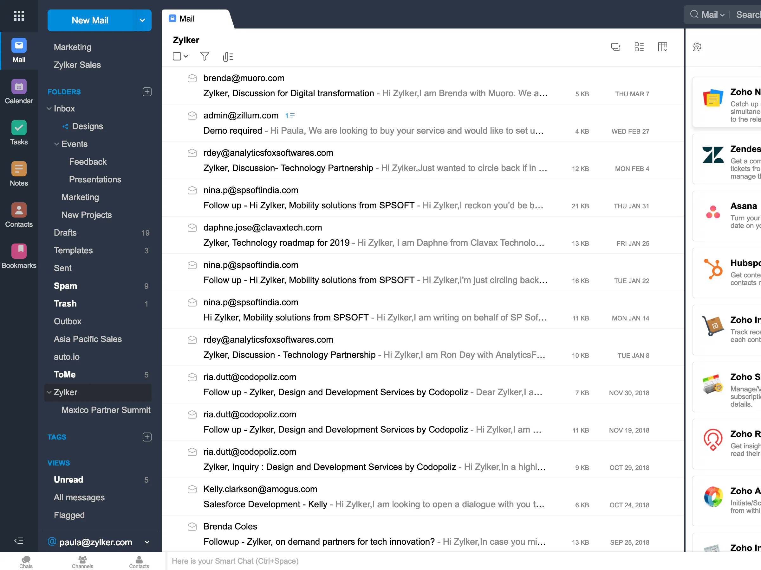This screenshot has height=570, width=761.
Task: Open column view layout icon
Action: pos(663,47)
